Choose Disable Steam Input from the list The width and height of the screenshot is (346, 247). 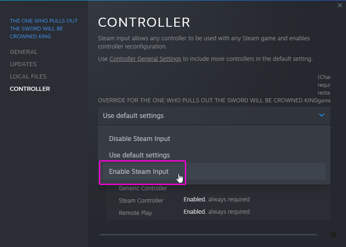click(x=139, y=139)
